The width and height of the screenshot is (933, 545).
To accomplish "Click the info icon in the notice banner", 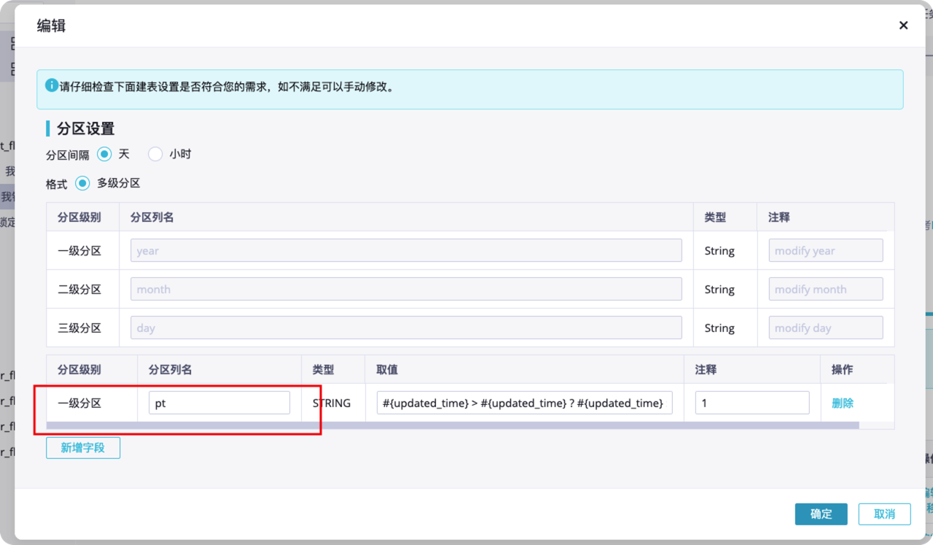I will 52,85.
